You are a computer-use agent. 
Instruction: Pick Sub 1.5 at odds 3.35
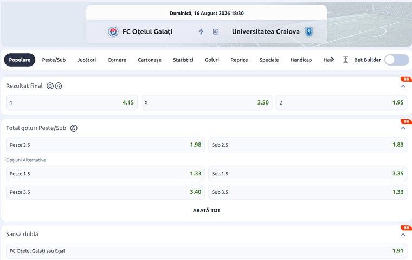308,174
